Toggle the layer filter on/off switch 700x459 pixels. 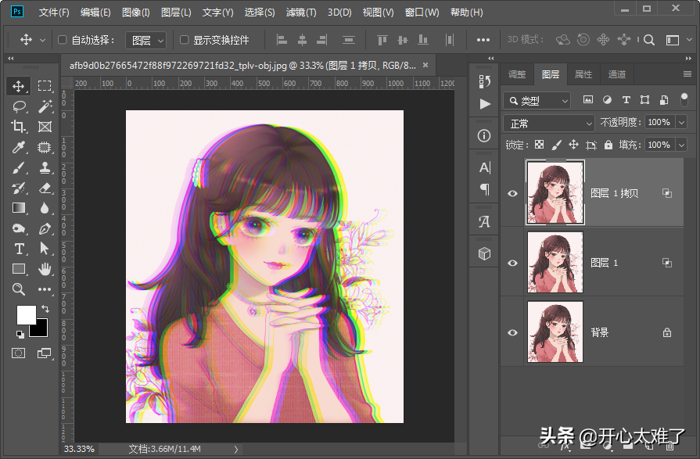(684, 99)
